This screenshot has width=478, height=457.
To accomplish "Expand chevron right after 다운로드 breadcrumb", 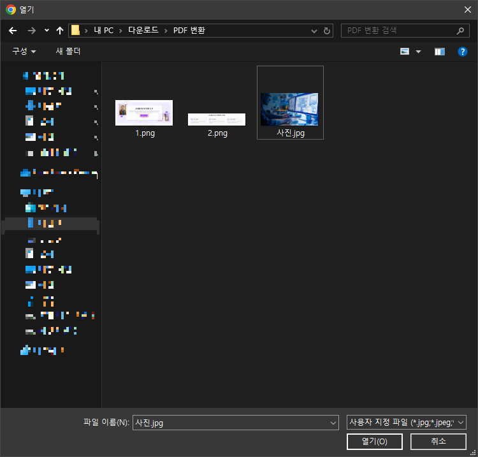I will tap(166, 31).
